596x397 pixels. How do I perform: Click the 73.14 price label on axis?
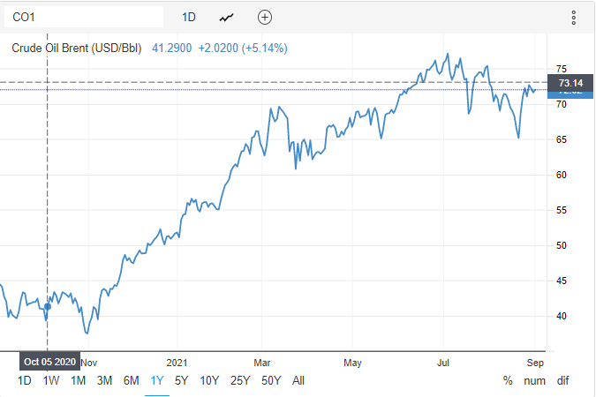pyautogui.click(x=563, y=83)
